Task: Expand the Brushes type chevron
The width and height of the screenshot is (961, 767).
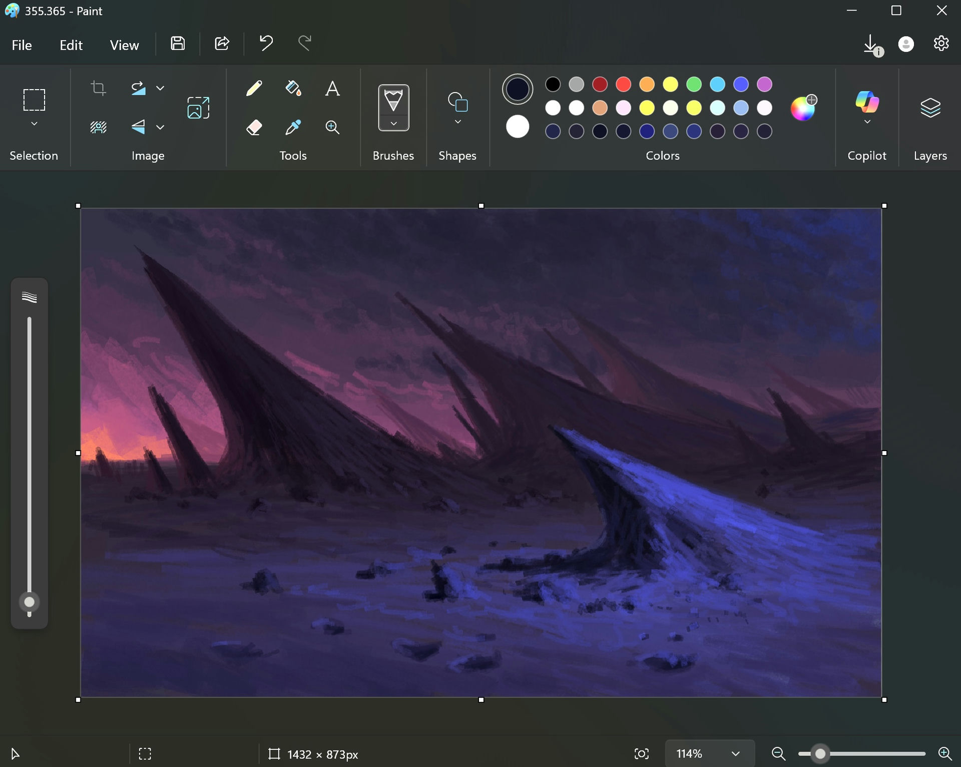Action: click(393, 124)
